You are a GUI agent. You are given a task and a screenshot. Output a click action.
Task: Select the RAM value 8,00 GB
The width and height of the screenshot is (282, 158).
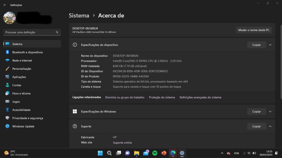point(130,66)
